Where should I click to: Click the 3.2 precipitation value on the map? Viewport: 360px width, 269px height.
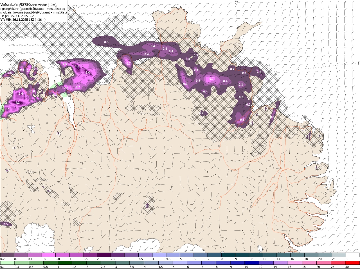(17, 102)
